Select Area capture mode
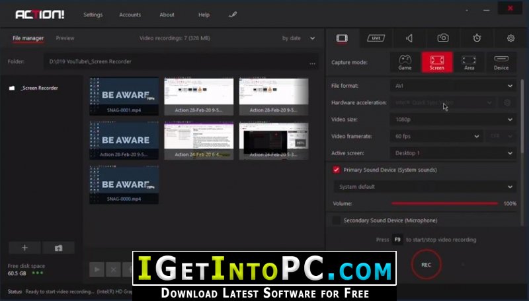The height and width of the screenshot is (301, 529). (x=469, y=62)
